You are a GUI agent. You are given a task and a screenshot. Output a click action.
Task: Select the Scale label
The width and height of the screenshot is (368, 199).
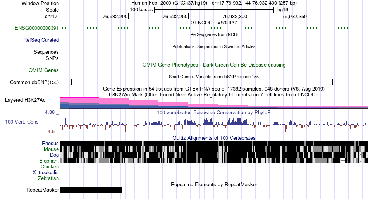[x=52, y=10]
